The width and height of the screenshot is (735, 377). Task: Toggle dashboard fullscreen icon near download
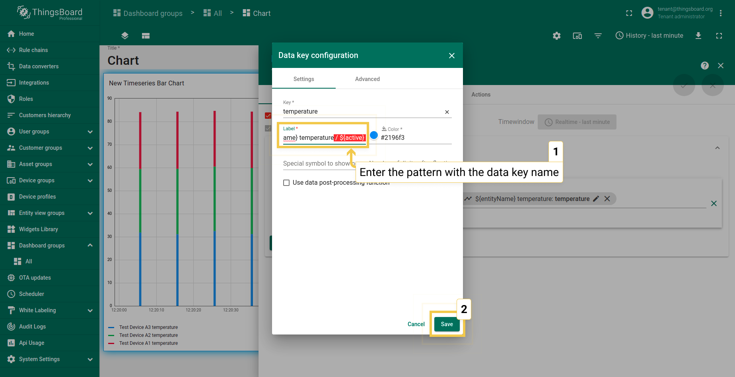tap(719, 36)
